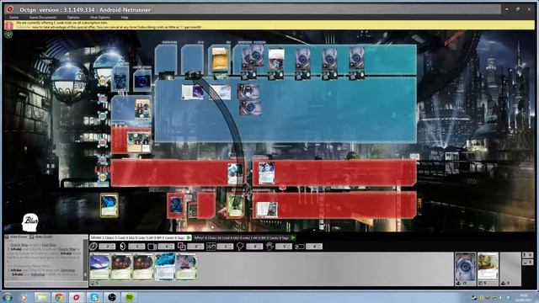Open the Windows Start menu

8,297
